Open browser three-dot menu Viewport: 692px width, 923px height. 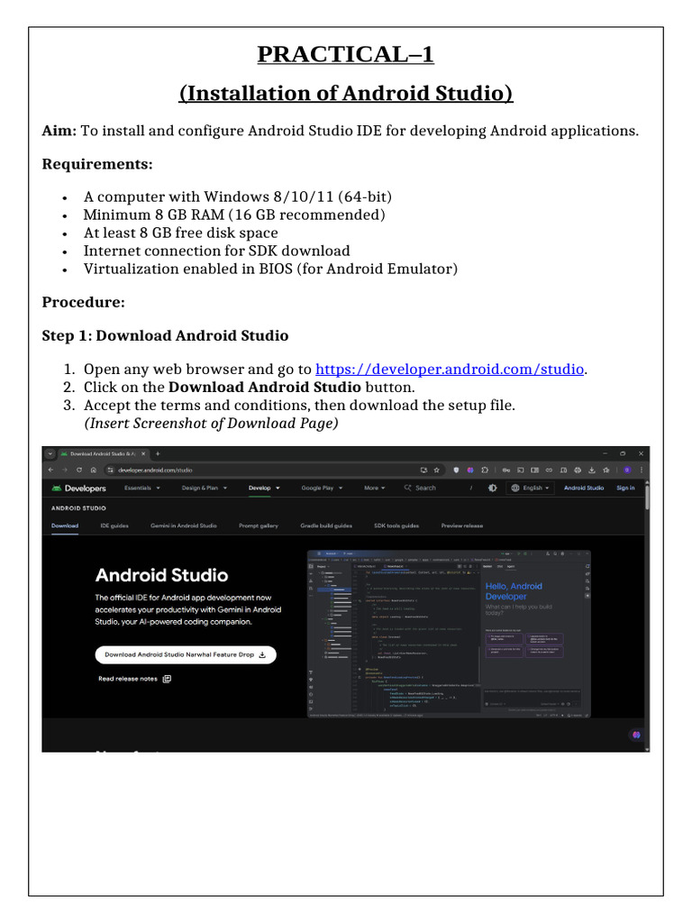point(642,470)
